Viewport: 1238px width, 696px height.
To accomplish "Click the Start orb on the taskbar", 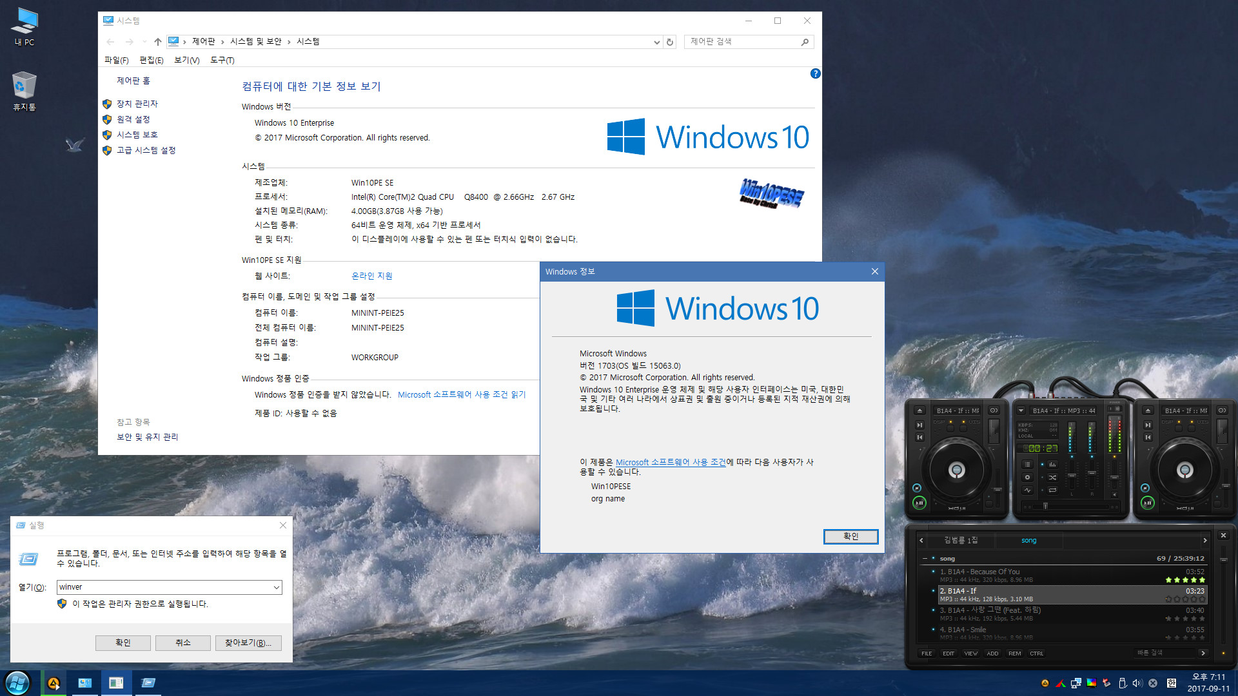I will [17, 683].
